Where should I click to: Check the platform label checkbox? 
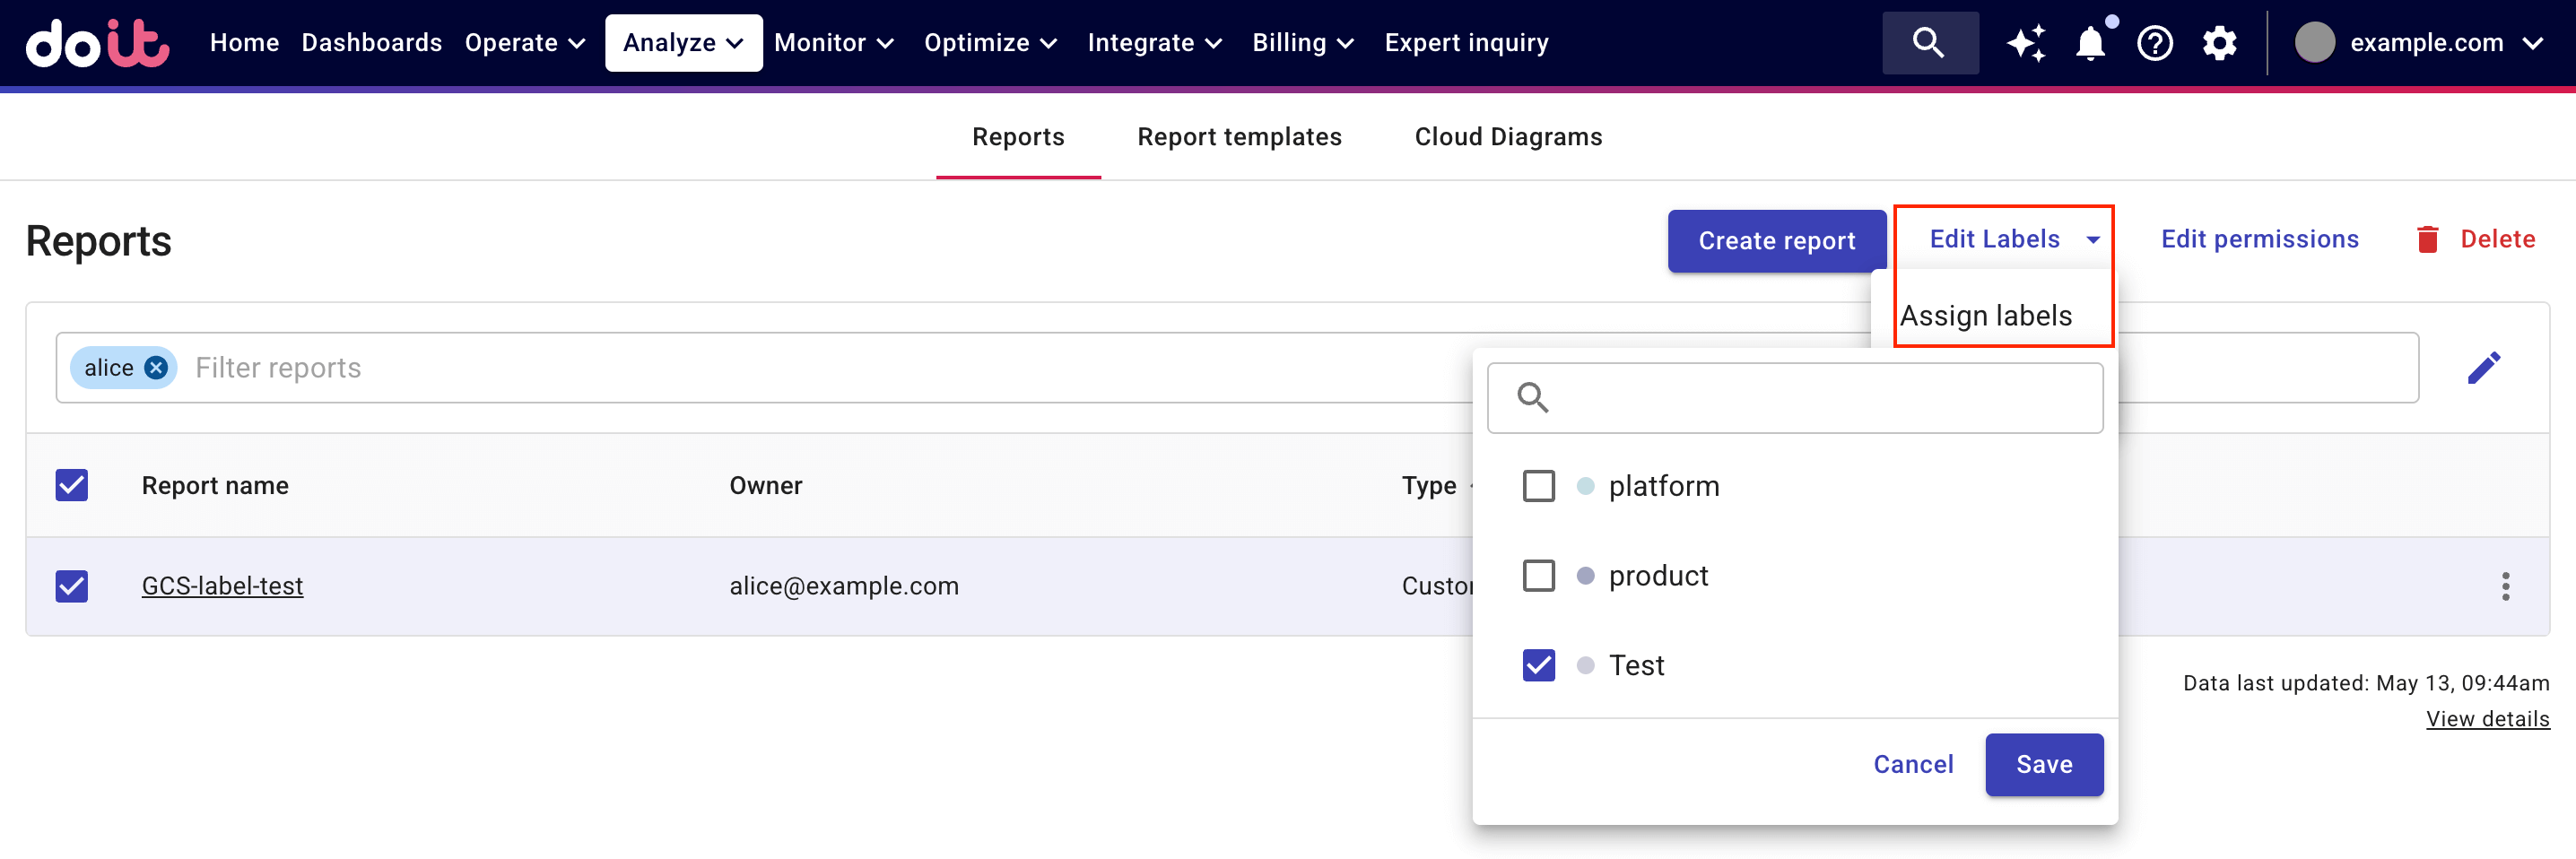(1538, 486)
